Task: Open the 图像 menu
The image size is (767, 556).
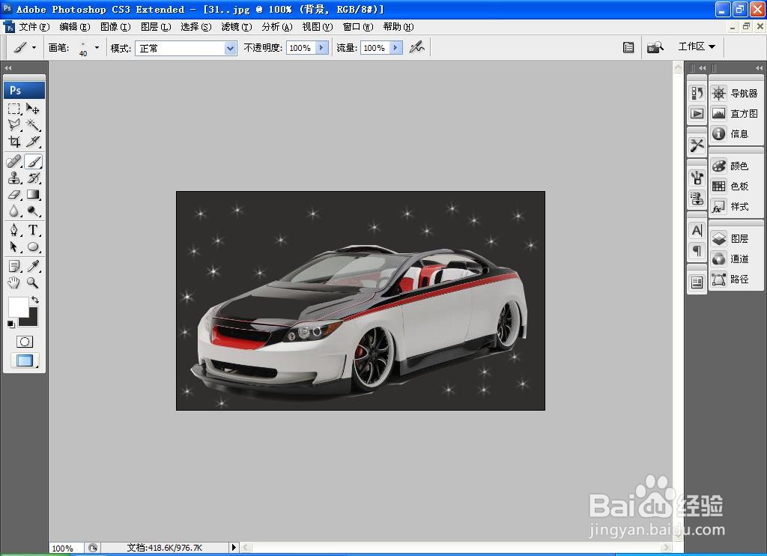Action: point(115,27)
